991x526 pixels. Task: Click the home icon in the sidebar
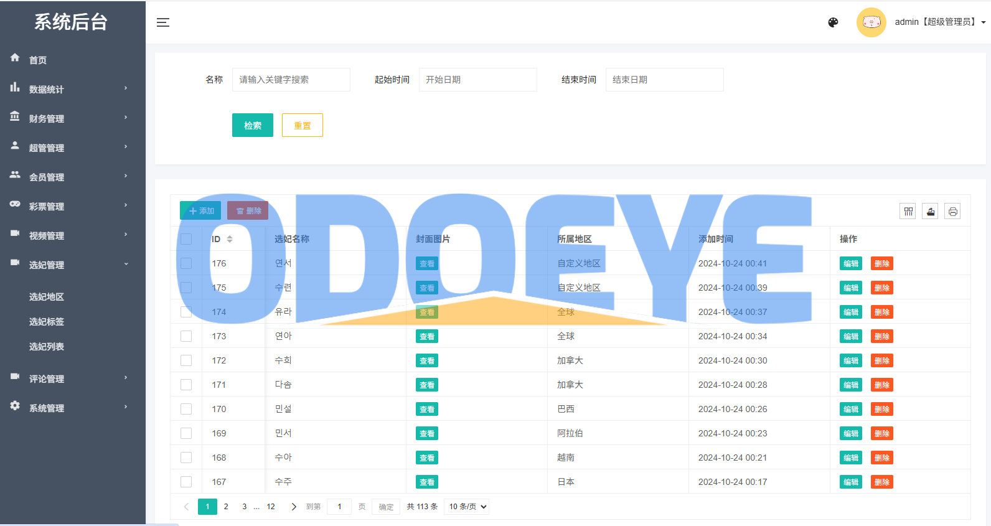click(x=15, y=58)
